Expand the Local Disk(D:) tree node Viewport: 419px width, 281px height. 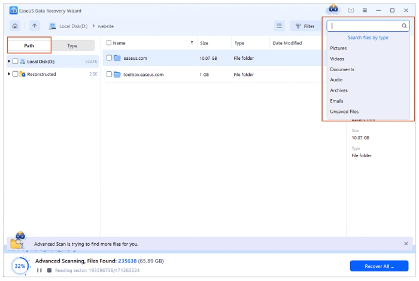pos(9,62)
